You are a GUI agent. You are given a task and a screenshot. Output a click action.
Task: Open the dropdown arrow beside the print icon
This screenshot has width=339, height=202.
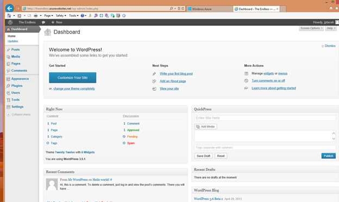point(41,16)
